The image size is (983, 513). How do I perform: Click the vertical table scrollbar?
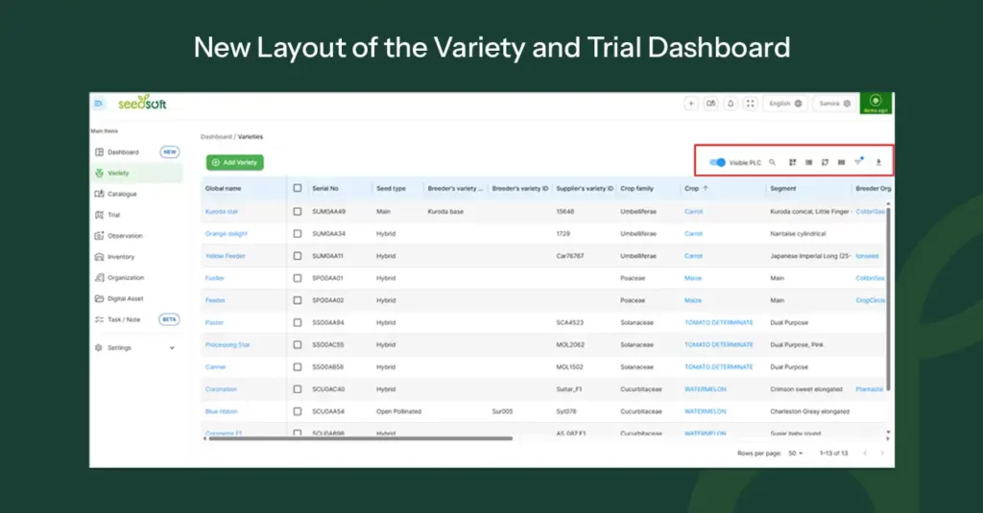pos(888,299)
